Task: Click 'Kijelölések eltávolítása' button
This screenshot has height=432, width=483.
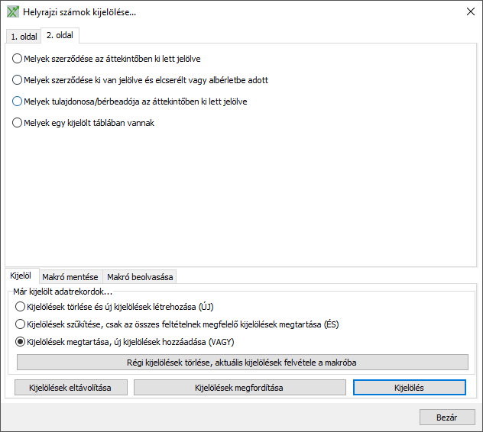Action: [71, 388]
